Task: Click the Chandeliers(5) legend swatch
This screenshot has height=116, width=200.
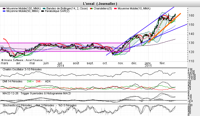Action: (91, 8)
